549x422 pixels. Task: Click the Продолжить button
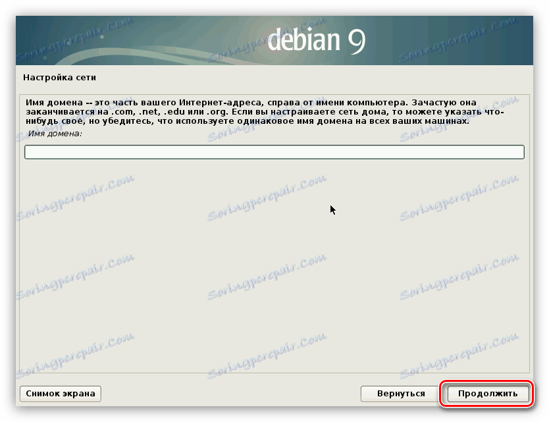coord(488,394)
